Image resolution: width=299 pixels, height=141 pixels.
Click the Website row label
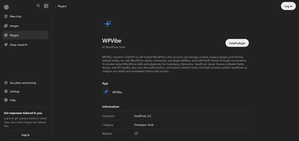pos(107,134)
